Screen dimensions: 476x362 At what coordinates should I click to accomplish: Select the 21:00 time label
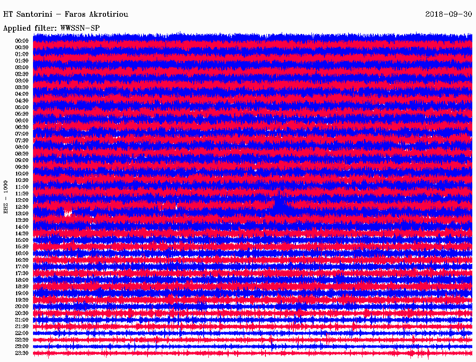(22, 320)
